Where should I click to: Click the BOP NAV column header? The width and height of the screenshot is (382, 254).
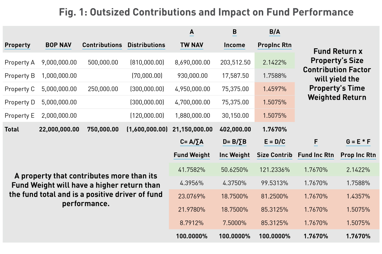click(58, 45)
